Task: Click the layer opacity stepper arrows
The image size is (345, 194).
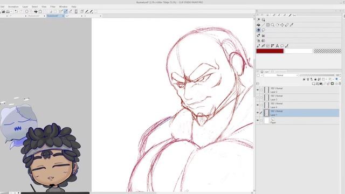Action: pyautogui.click(x=340, y=75)
